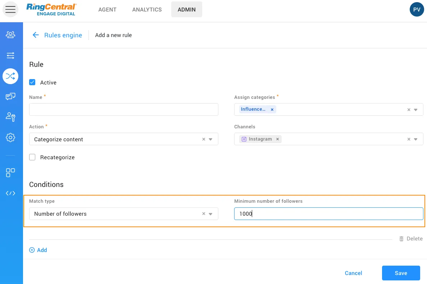The image size is (427, 284).
Task: Open the code developer sidebar icon
Action: pos(10,193)
